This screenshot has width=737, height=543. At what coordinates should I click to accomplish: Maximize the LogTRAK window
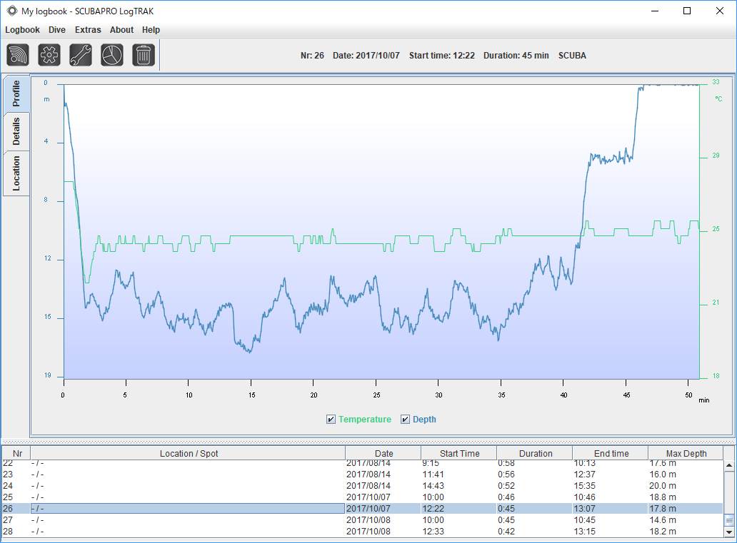(x=687, y=11)
